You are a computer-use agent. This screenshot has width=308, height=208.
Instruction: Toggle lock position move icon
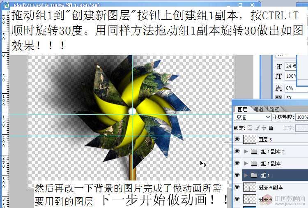point(264,128)
